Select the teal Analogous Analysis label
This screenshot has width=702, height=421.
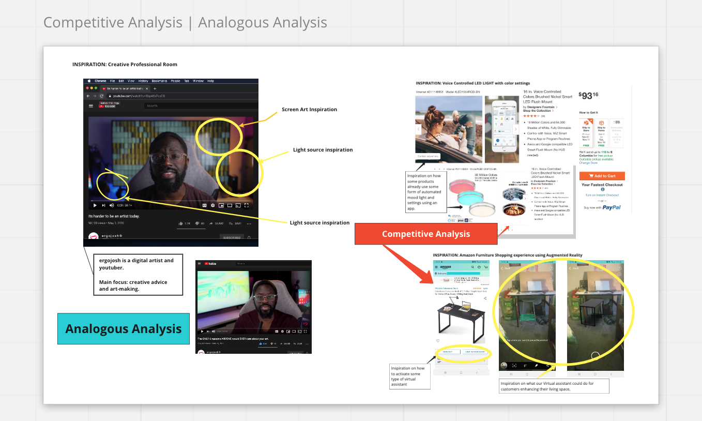click(124, 329)
